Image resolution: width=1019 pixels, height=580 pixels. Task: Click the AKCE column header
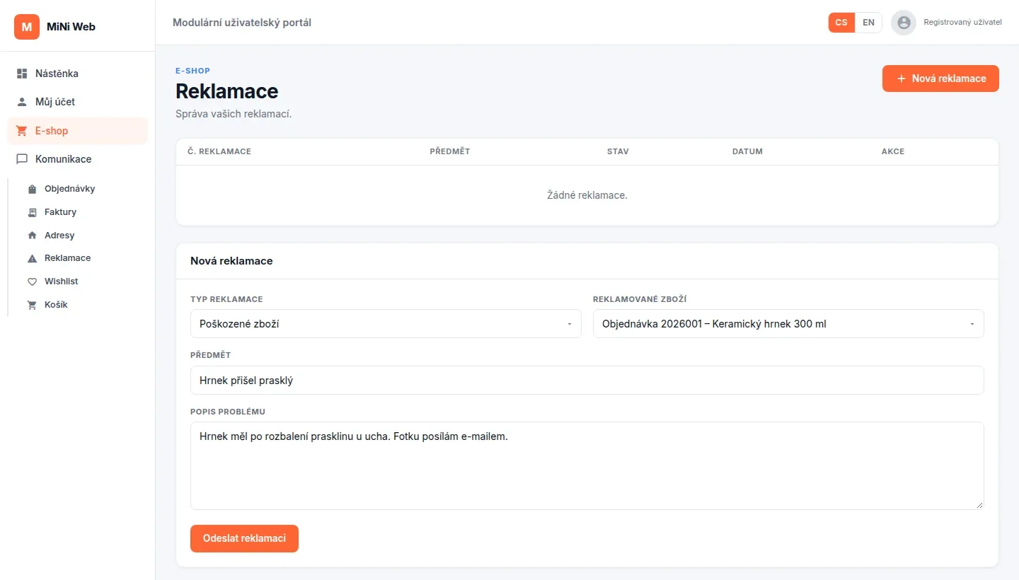[x=893, y=151]
